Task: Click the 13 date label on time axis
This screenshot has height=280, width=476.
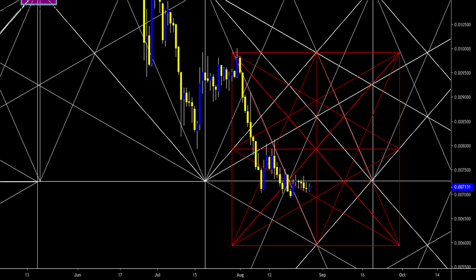Action: pos(27,275)
